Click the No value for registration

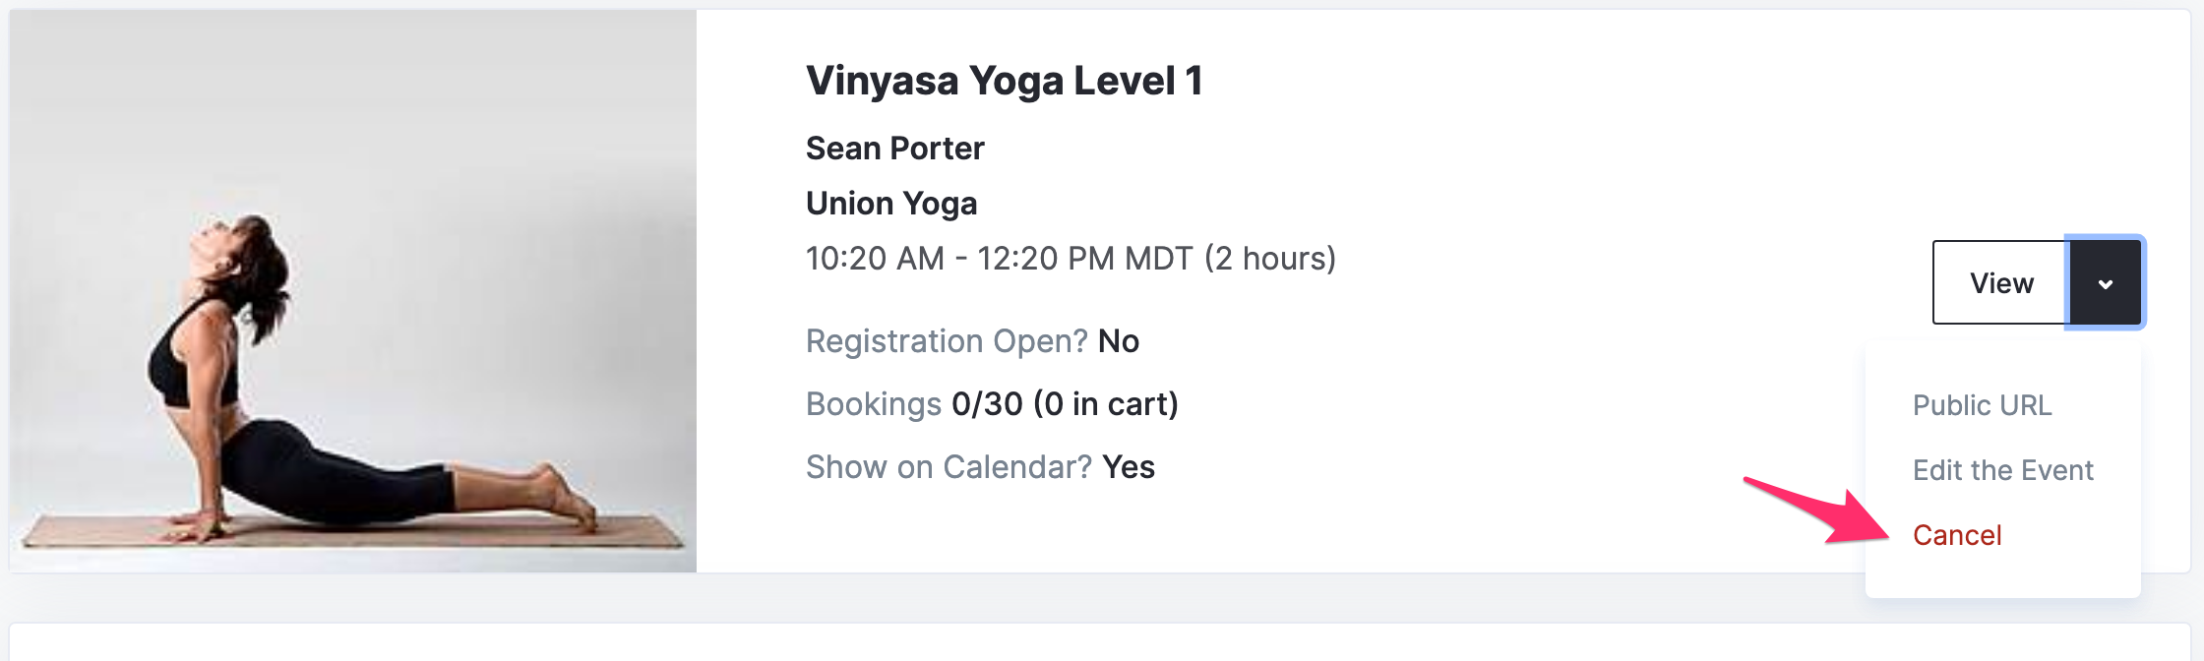1119,341
